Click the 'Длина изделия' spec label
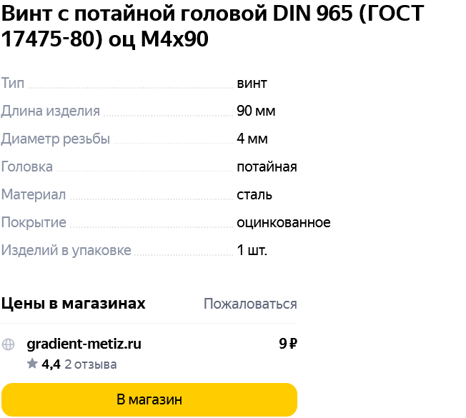This screenshot has height=418, width=466. [x=50, y=111]
